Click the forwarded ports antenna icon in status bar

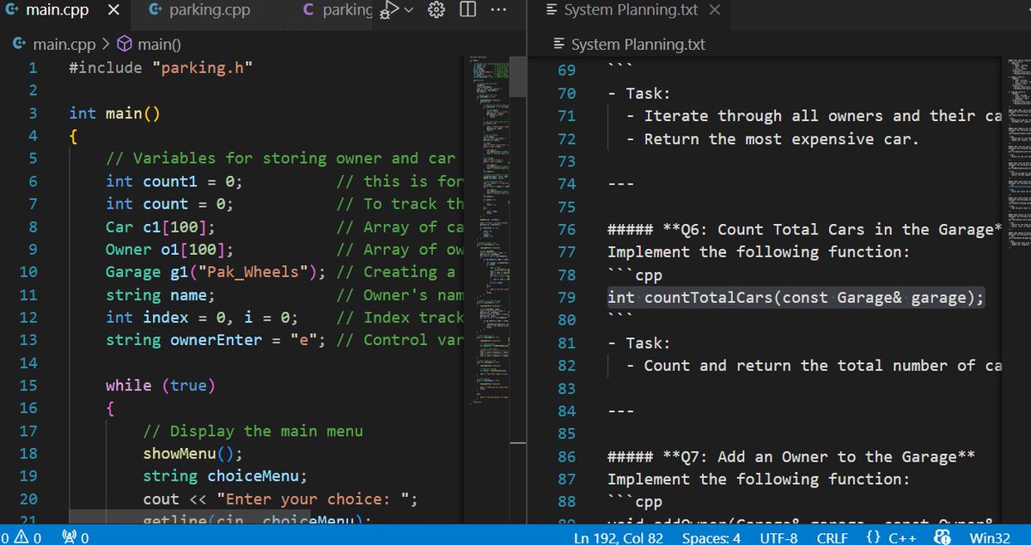[69, 537]
